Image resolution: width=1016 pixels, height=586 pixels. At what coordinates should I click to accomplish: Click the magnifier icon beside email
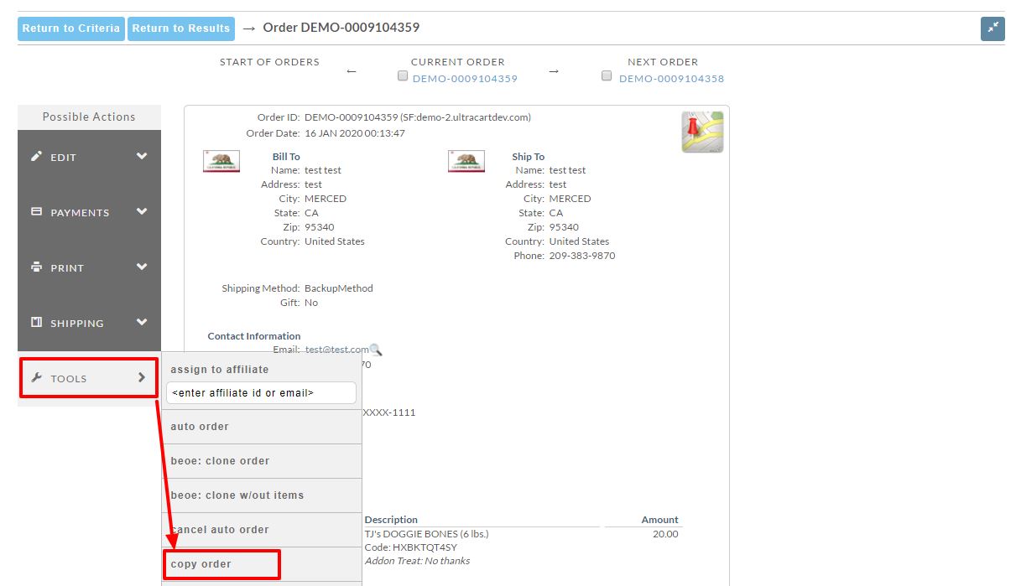point(376,350)
